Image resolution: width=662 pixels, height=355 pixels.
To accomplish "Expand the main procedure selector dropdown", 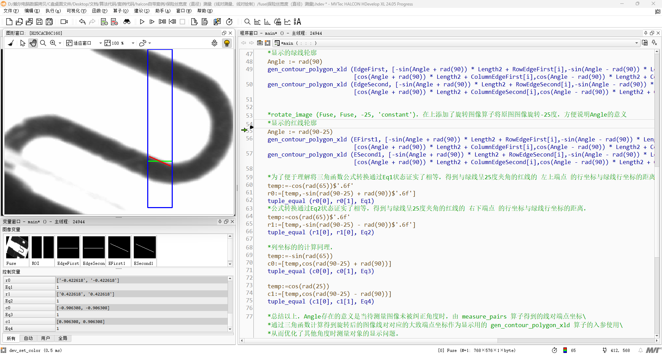I will (636, 43).
